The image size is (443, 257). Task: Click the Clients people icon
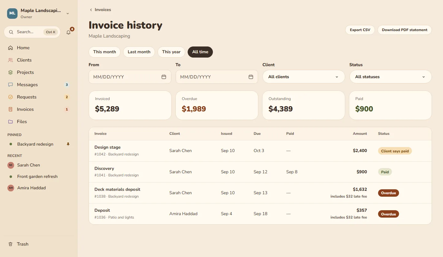pyautogui.click(x=10, y=60)
